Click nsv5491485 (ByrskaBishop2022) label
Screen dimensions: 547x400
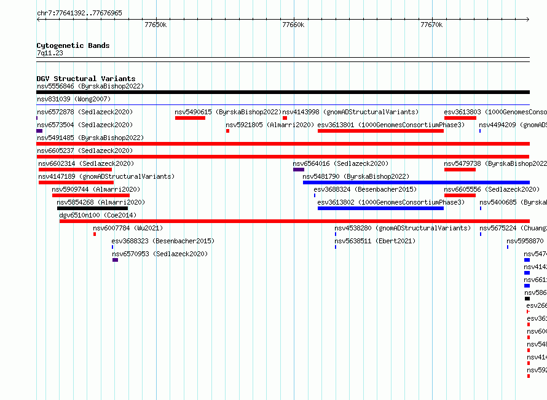(90, 138)
